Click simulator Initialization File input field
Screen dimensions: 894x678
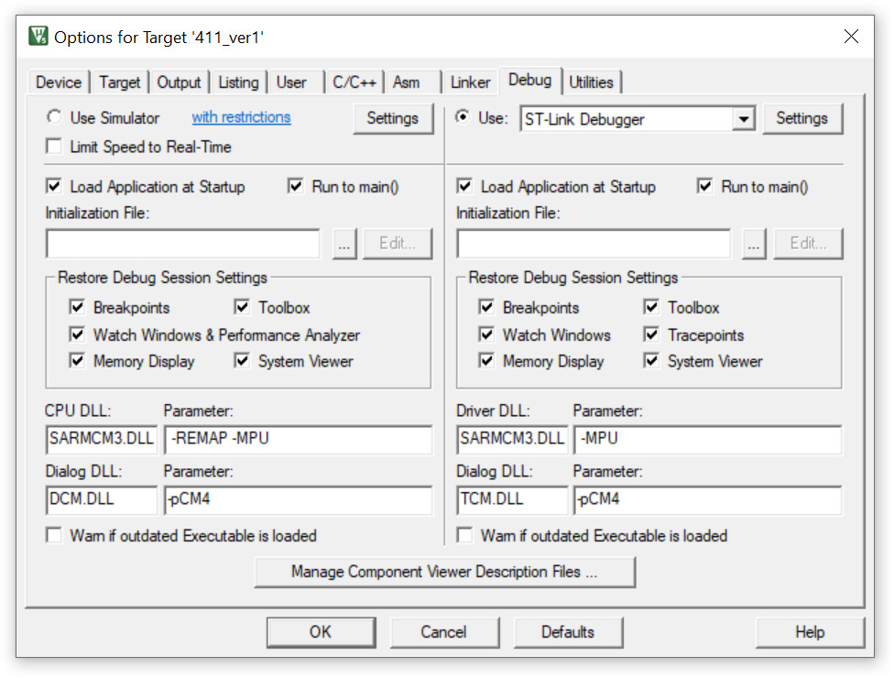pyautogui.click(x=183, y=244)
